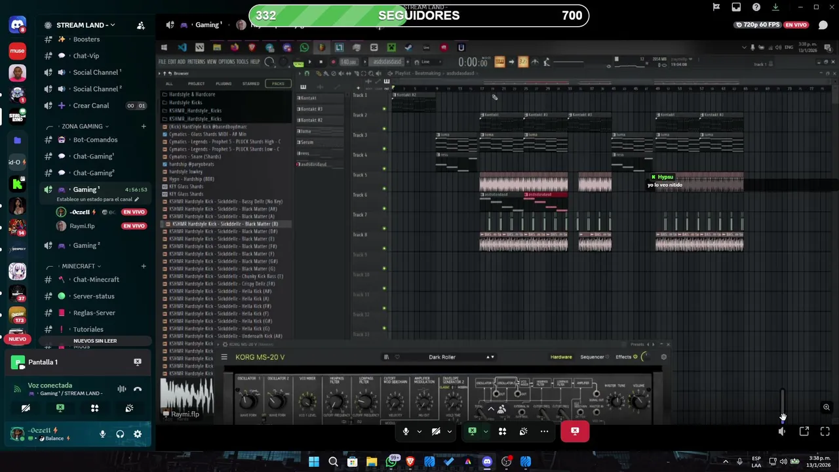The height and width of the screenshot is (472, 839).
Task: Select PACKS tab in streamed FL browser
Action: tap(278, 84)
